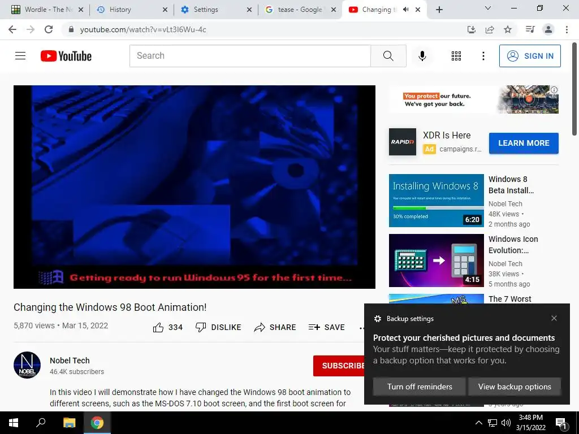Viewport: 579px width, 434px height.
Task: Like the video with thumbs-up icon
Action: (x=158, y=327)
